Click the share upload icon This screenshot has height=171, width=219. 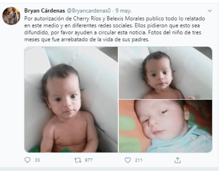[x=178, y=160]
